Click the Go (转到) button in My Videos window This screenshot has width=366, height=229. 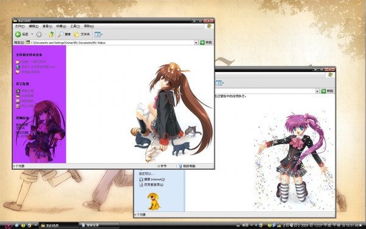pyautogui.click(x=206, y=43)
